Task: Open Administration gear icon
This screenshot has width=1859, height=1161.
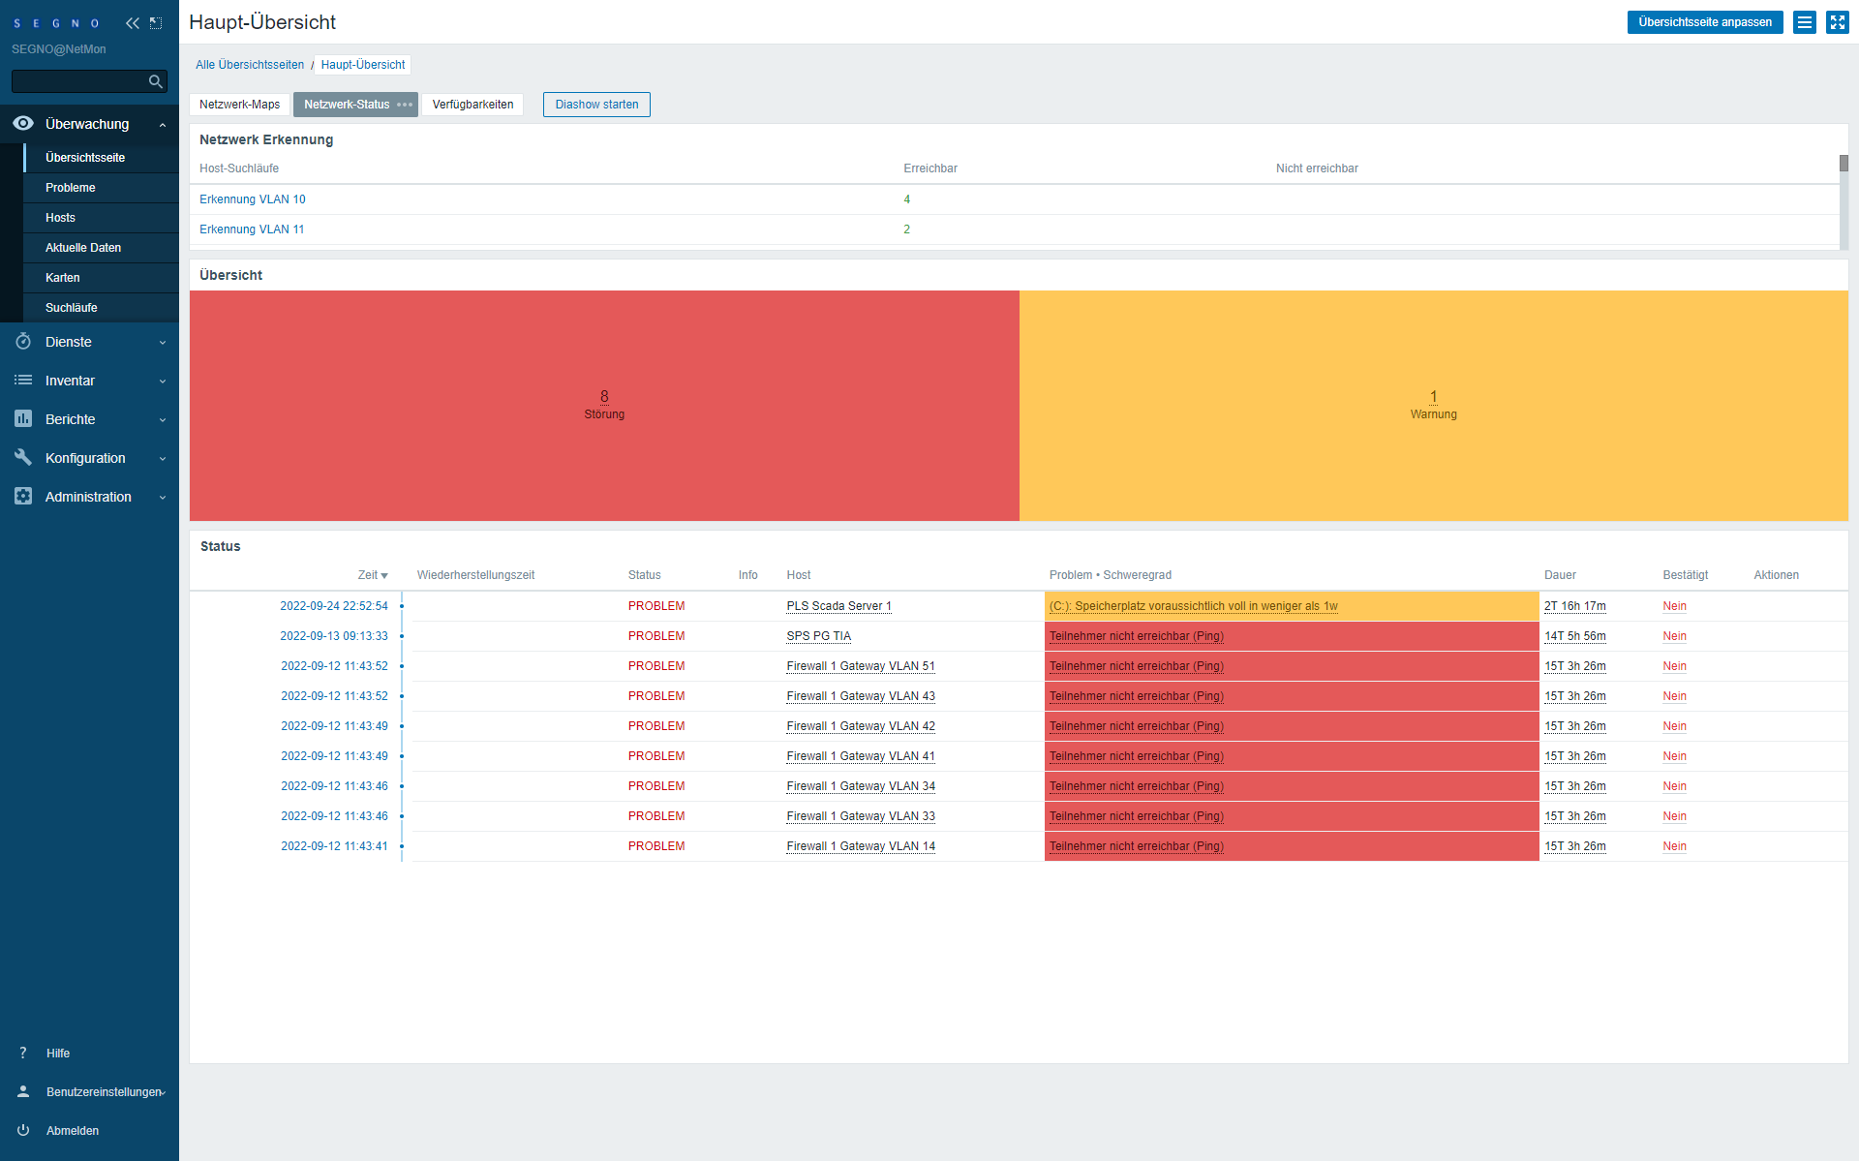Action: click(x=23, y=497)
